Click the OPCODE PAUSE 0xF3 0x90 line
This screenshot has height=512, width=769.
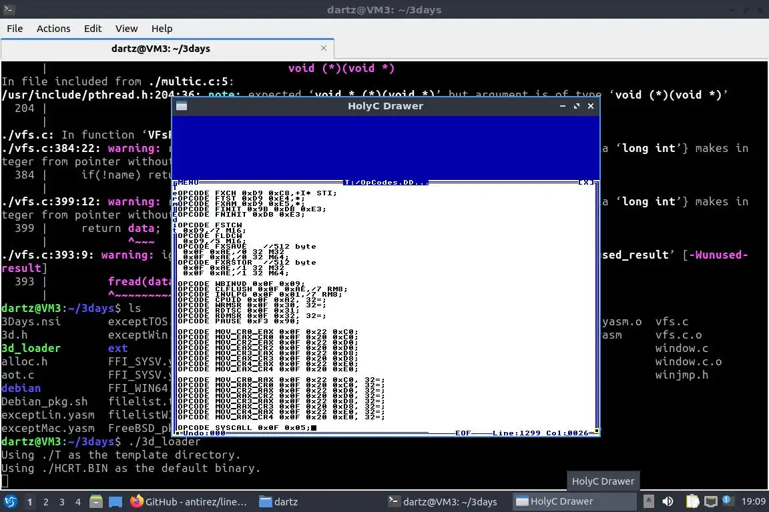coord(238,321)
